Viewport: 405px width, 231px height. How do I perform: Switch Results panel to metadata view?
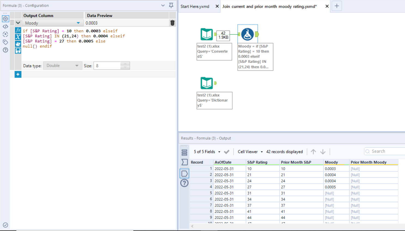coord(184,162)
